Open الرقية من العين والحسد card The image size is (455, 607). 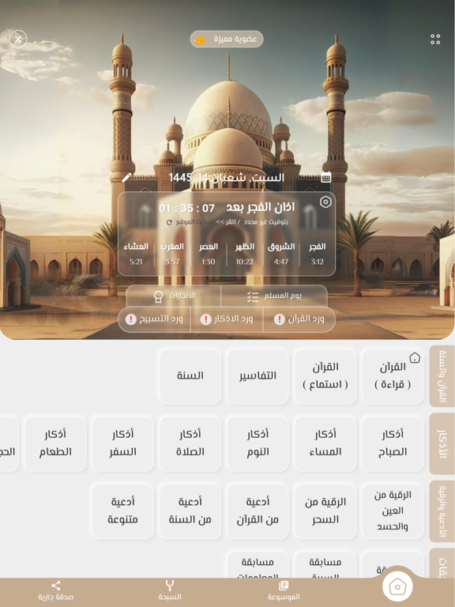(x=393, y=511)
